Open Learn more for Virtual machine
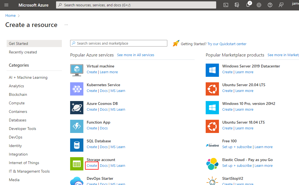 pos(109,72)
